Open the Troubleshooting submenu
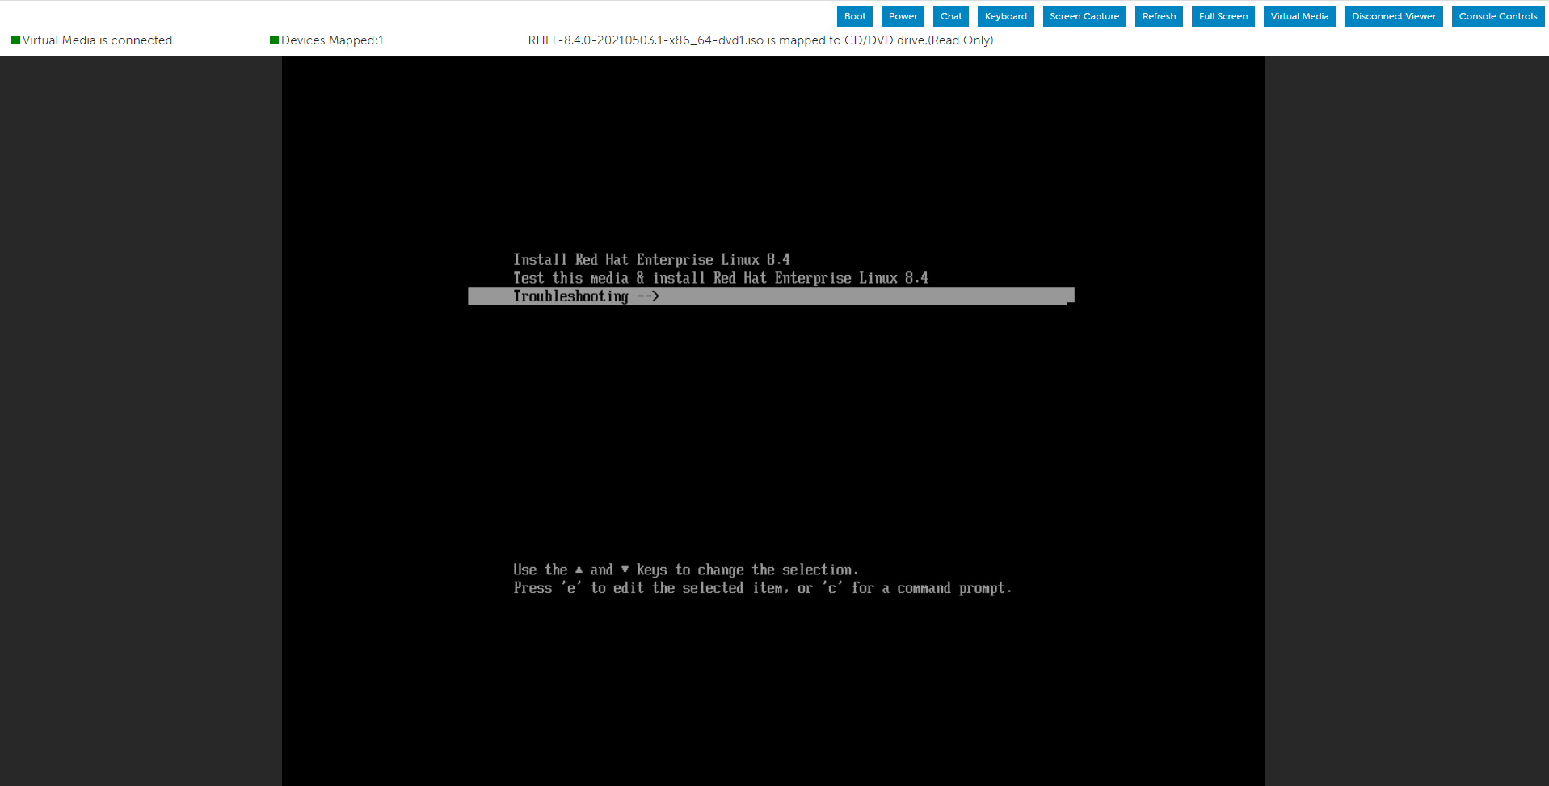 point(586,296)
